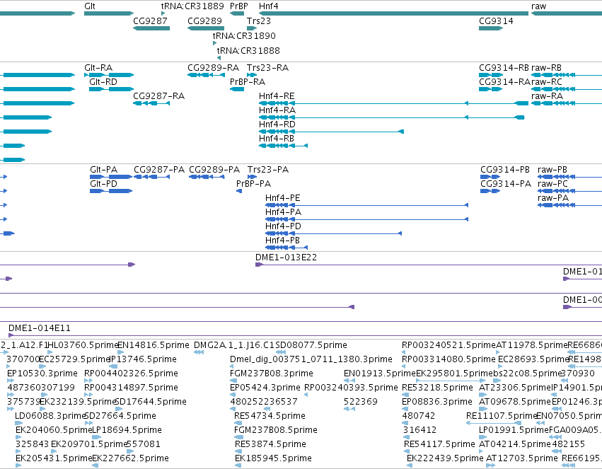Open the Hnf4-PD protein label
Screen dimensions: 602x469
point(283,226)
